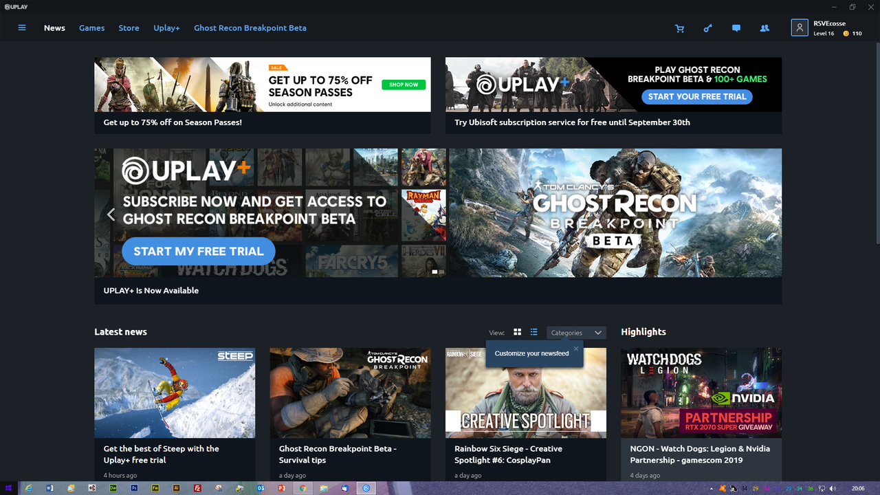The width and height of the screenshot is (880, 495).
Task: Open Ghost Recon Breakpoint Beta banner image
Action: click(615, 213)
